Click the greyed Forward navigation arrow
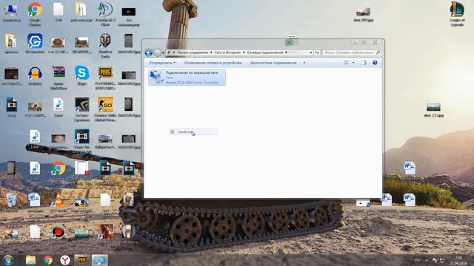474x266 pixels. pos(157,52)
